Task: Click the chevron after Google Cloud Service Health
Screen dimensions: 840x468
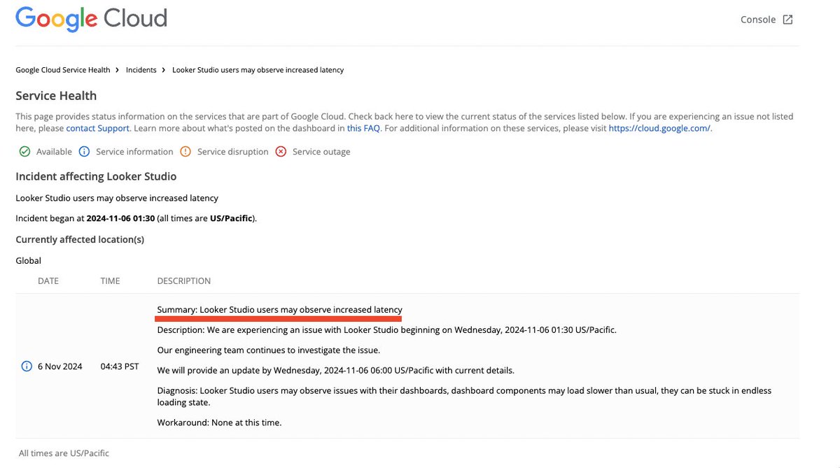Action: click(118, 70)
